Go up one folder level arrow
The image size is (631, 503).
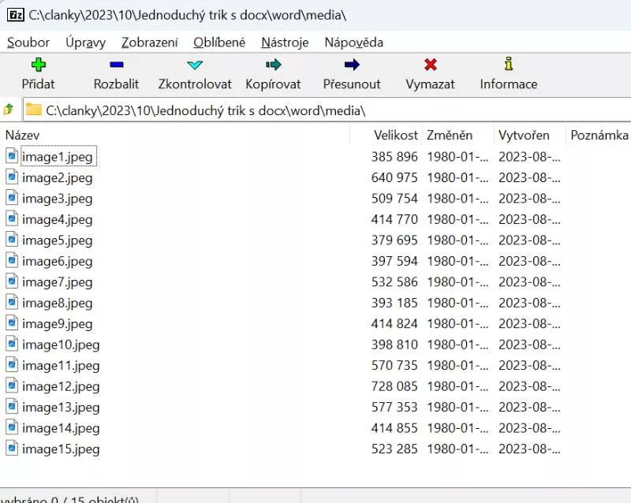9,110
